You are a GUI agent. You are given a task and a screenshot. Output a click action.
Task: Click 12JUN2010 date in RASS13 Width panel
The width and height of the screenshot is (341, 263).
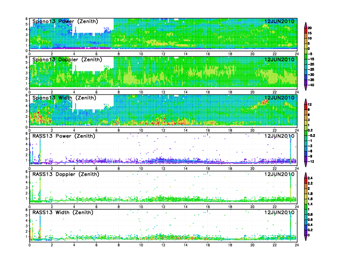pos(279,212)
